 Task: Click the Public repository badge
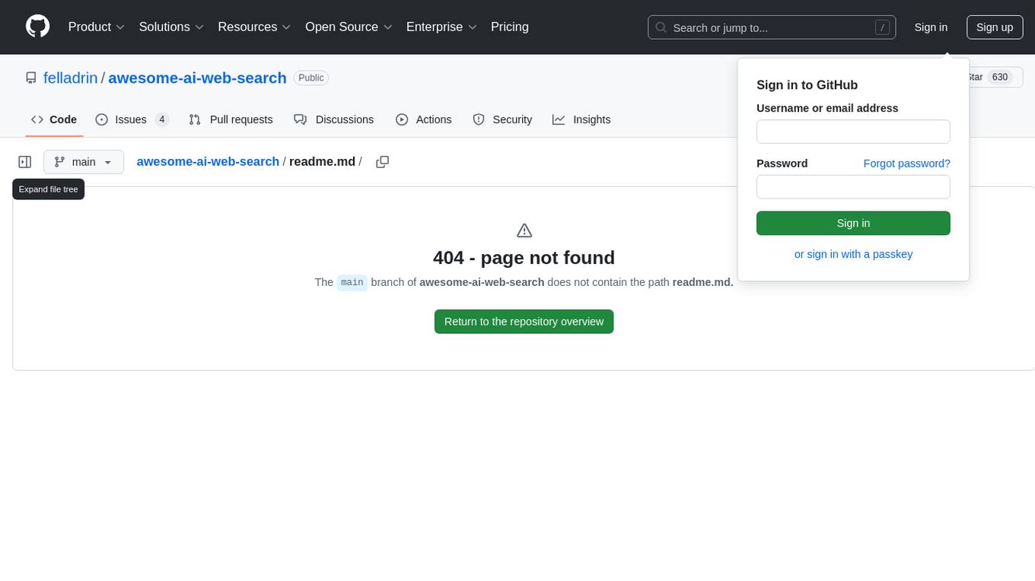pyautogui.click(x=310, y=78)
